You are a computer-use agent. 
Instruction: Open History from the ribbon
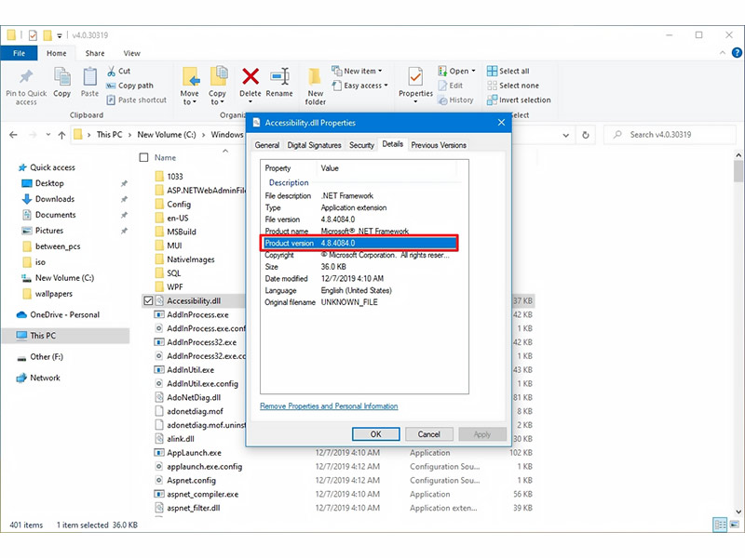tap(455, 100)
